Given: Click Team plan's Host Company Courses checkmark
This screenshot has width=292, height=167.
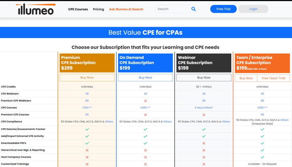Looking at the screenshot, I should point(262,157).
